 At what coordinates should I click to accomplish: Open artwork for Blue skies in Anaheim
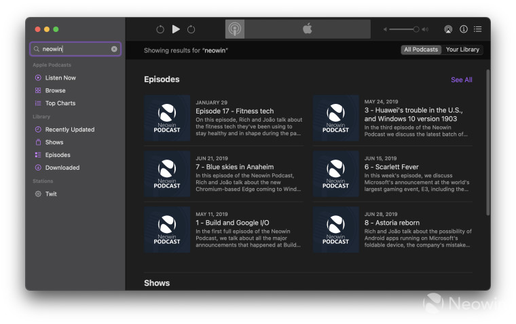pos(167,174)
